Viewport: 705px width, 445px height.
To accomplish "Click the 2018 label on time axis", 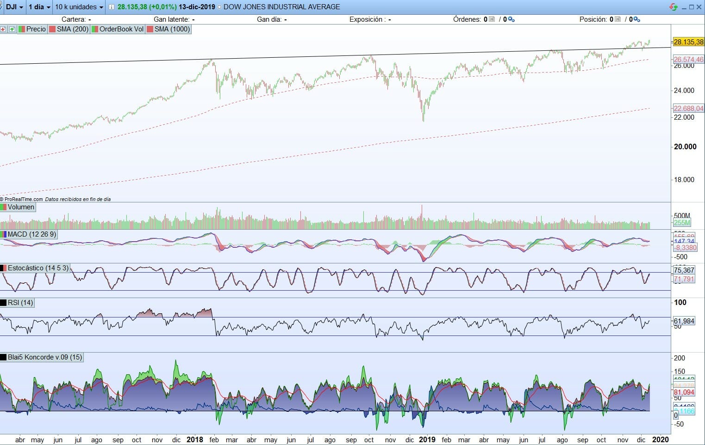I will (x=194, y=439).
